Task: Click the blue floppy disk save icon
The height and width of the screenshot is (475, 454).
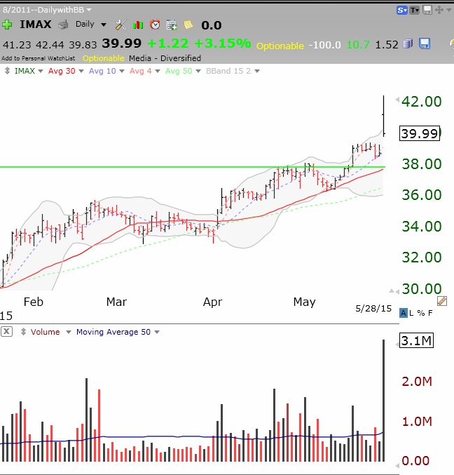Action: (x=425, y=44)
